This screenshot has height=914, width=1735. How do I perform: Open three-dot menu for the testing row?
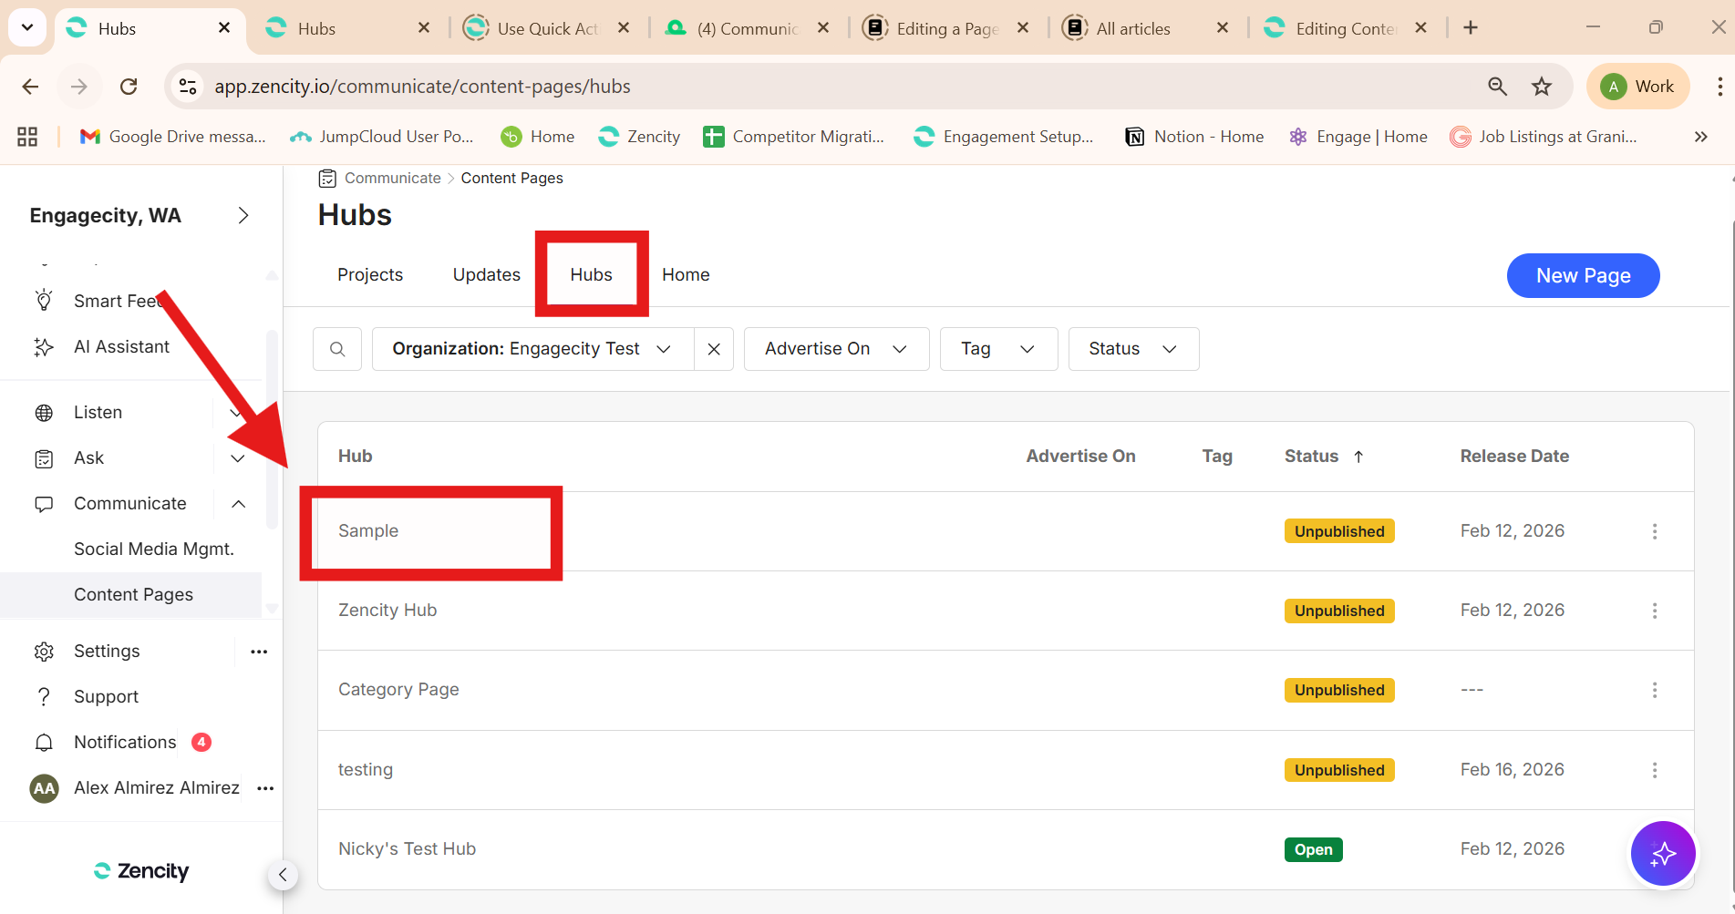(1654, 770)
